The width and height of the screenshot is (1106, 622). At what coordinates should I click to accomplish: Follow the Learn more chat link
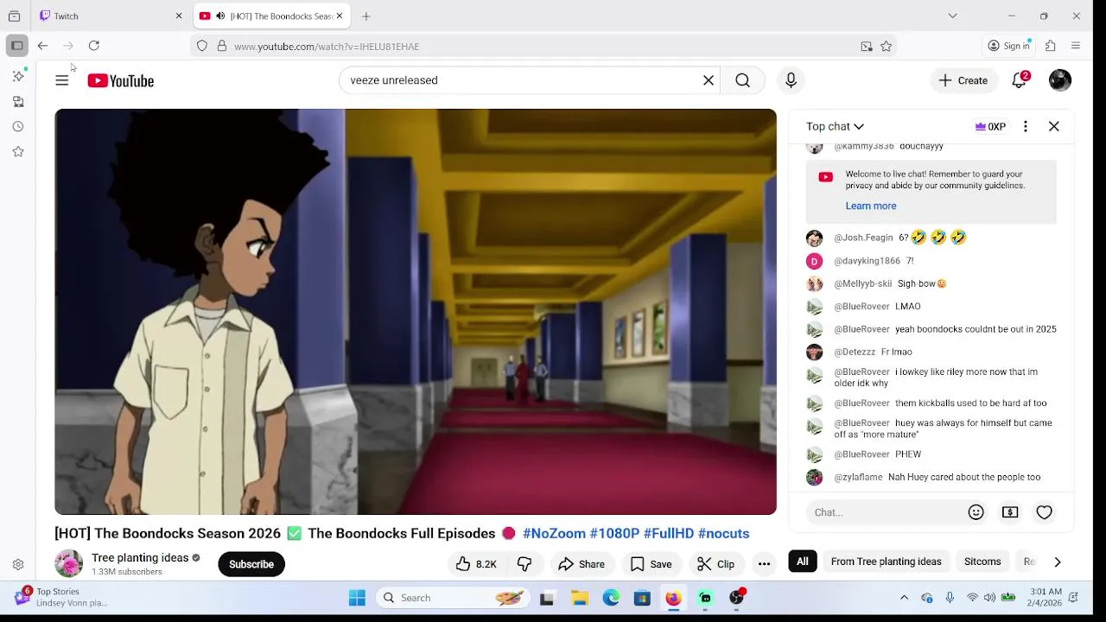click(x=871, y=206)
